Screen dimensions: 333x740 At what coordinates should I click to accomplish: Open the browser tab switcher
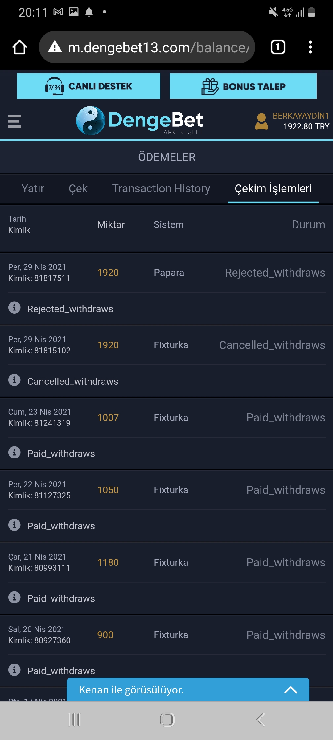278,47
